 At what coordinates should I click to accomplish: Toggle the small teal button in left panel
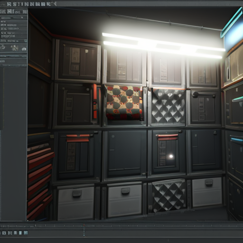pyautogui.click(x=26, y=41)
